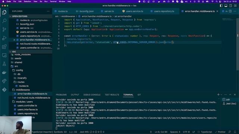Collapse the middlewares folder
This screenshot has height=134, width=239.
click(23, 90)
